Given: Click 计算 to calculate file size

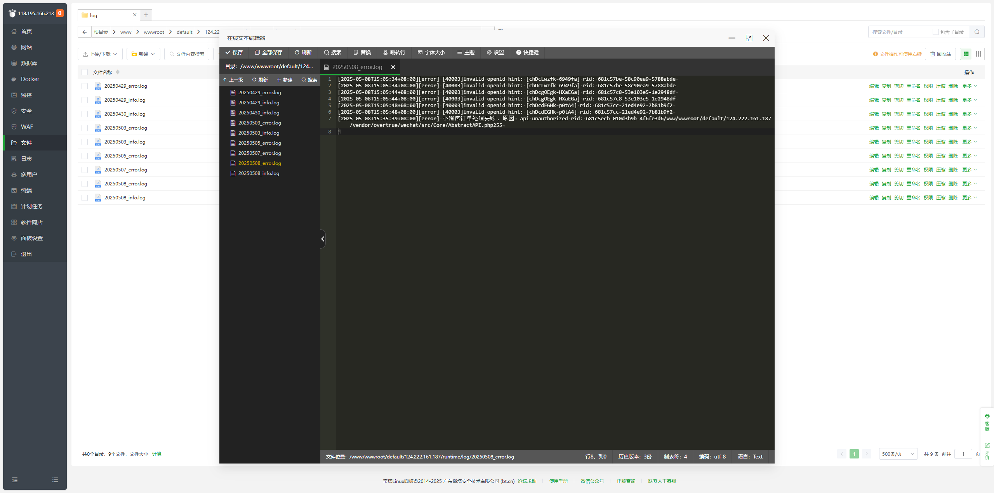Looking at the screenshot, I should 157,454.
